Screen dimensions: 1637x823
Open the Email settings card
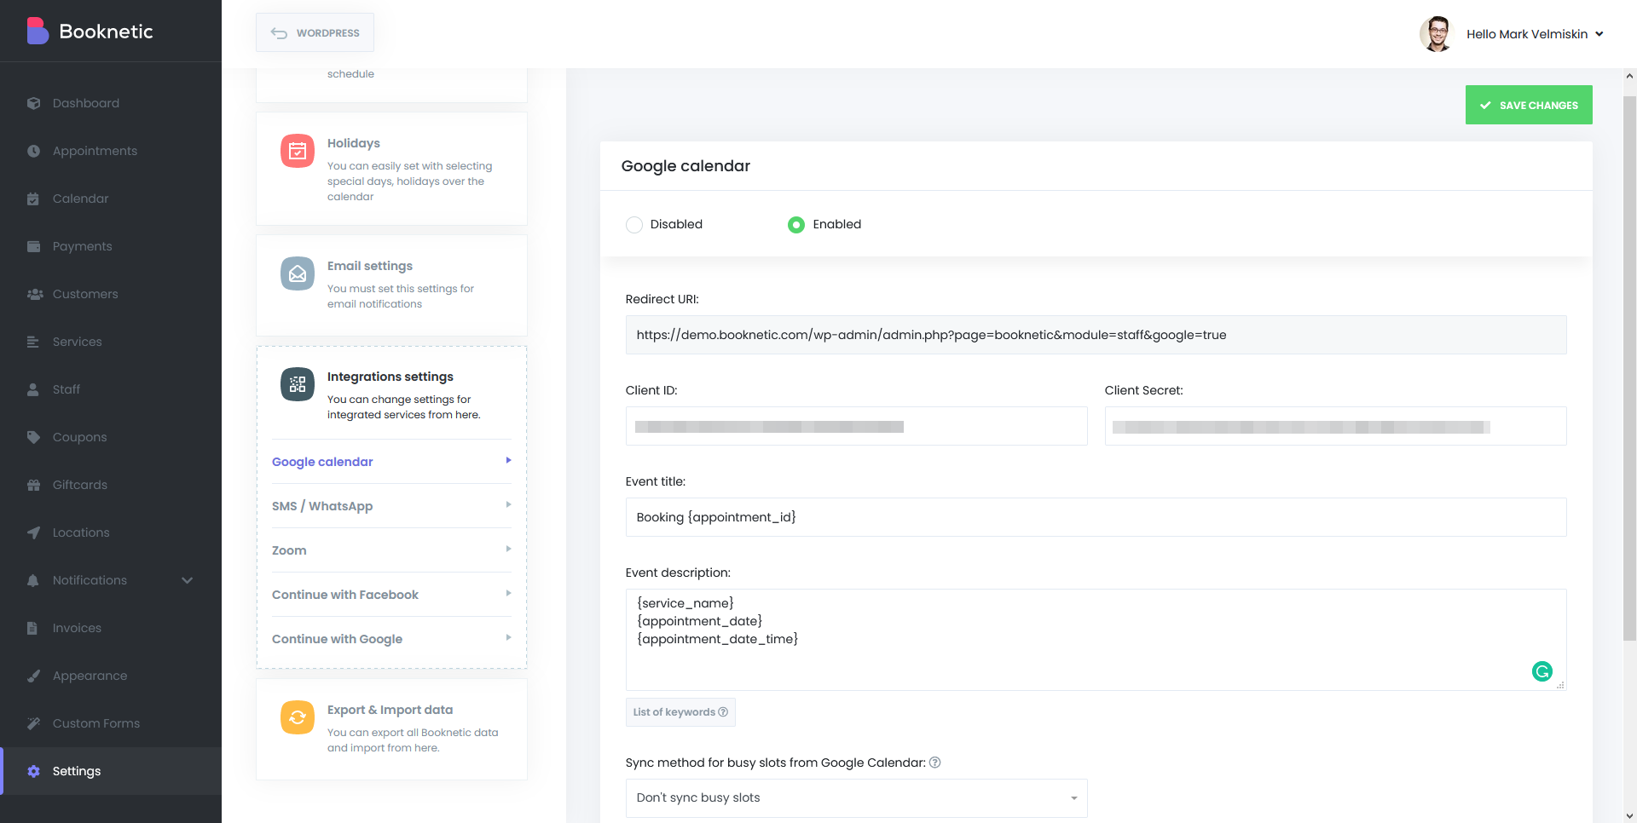pyautogui.click(x=391, y=285)
